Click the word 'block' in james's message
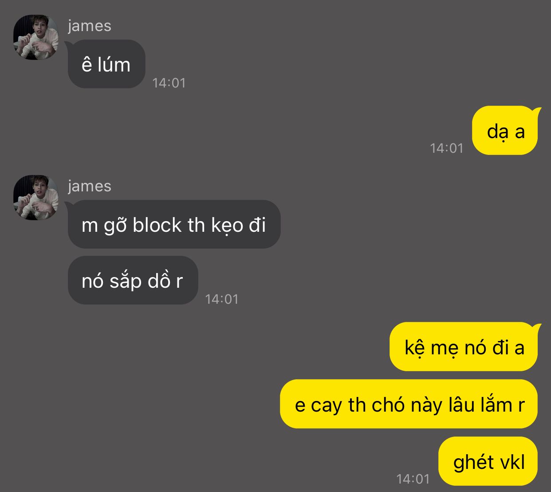The image size is (551, 492). 157,225
